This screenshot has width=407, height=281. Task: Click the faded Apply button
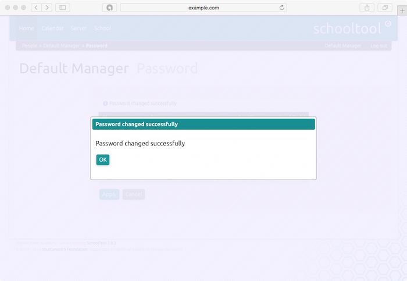coord(109,194)
